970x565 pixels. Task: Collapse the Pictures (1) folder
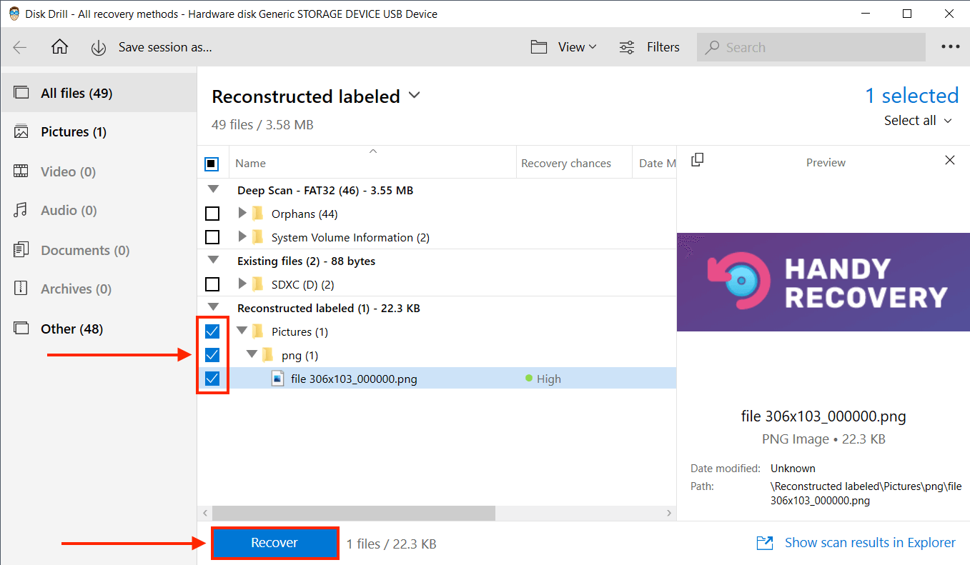(242, 331)
